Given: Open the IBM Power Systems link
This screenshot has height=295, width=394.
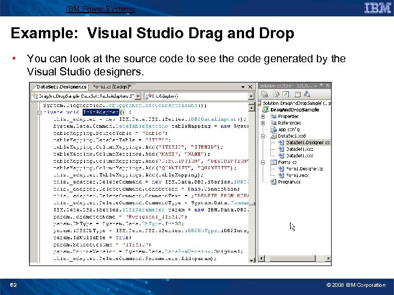Looking at the screenshot, I should [101, 9].
